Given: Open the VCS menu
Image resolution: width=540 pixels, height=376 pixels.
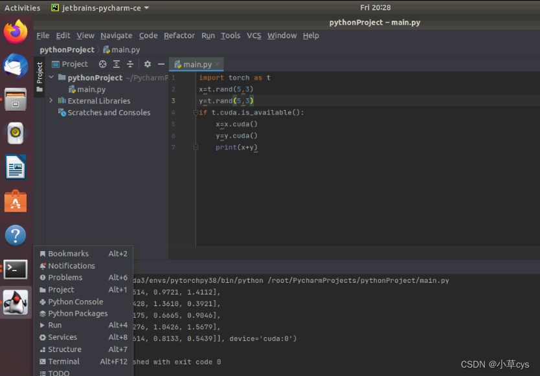Looking at the screenshot, I should point(253,36).
